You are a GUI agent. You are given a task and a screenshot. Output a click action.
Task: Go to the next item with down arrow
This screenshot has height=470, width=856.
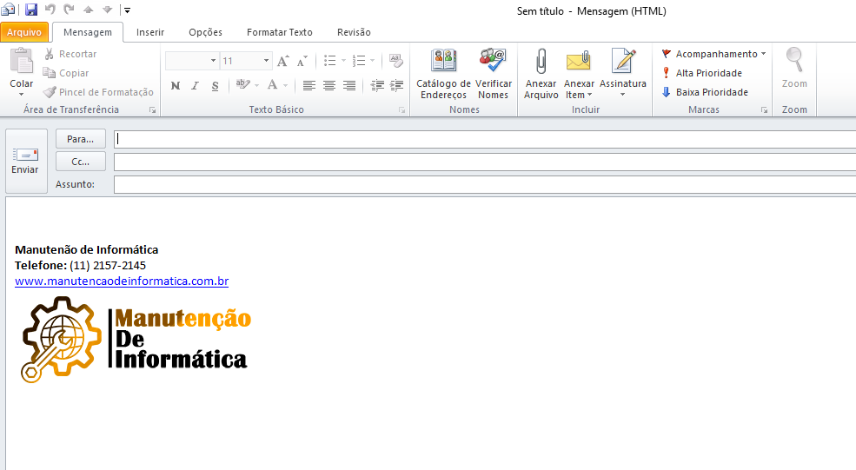tap(108, 10)
